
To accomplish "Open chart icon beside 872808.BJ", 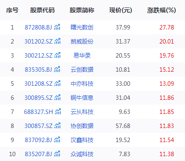I will (57, 27).
